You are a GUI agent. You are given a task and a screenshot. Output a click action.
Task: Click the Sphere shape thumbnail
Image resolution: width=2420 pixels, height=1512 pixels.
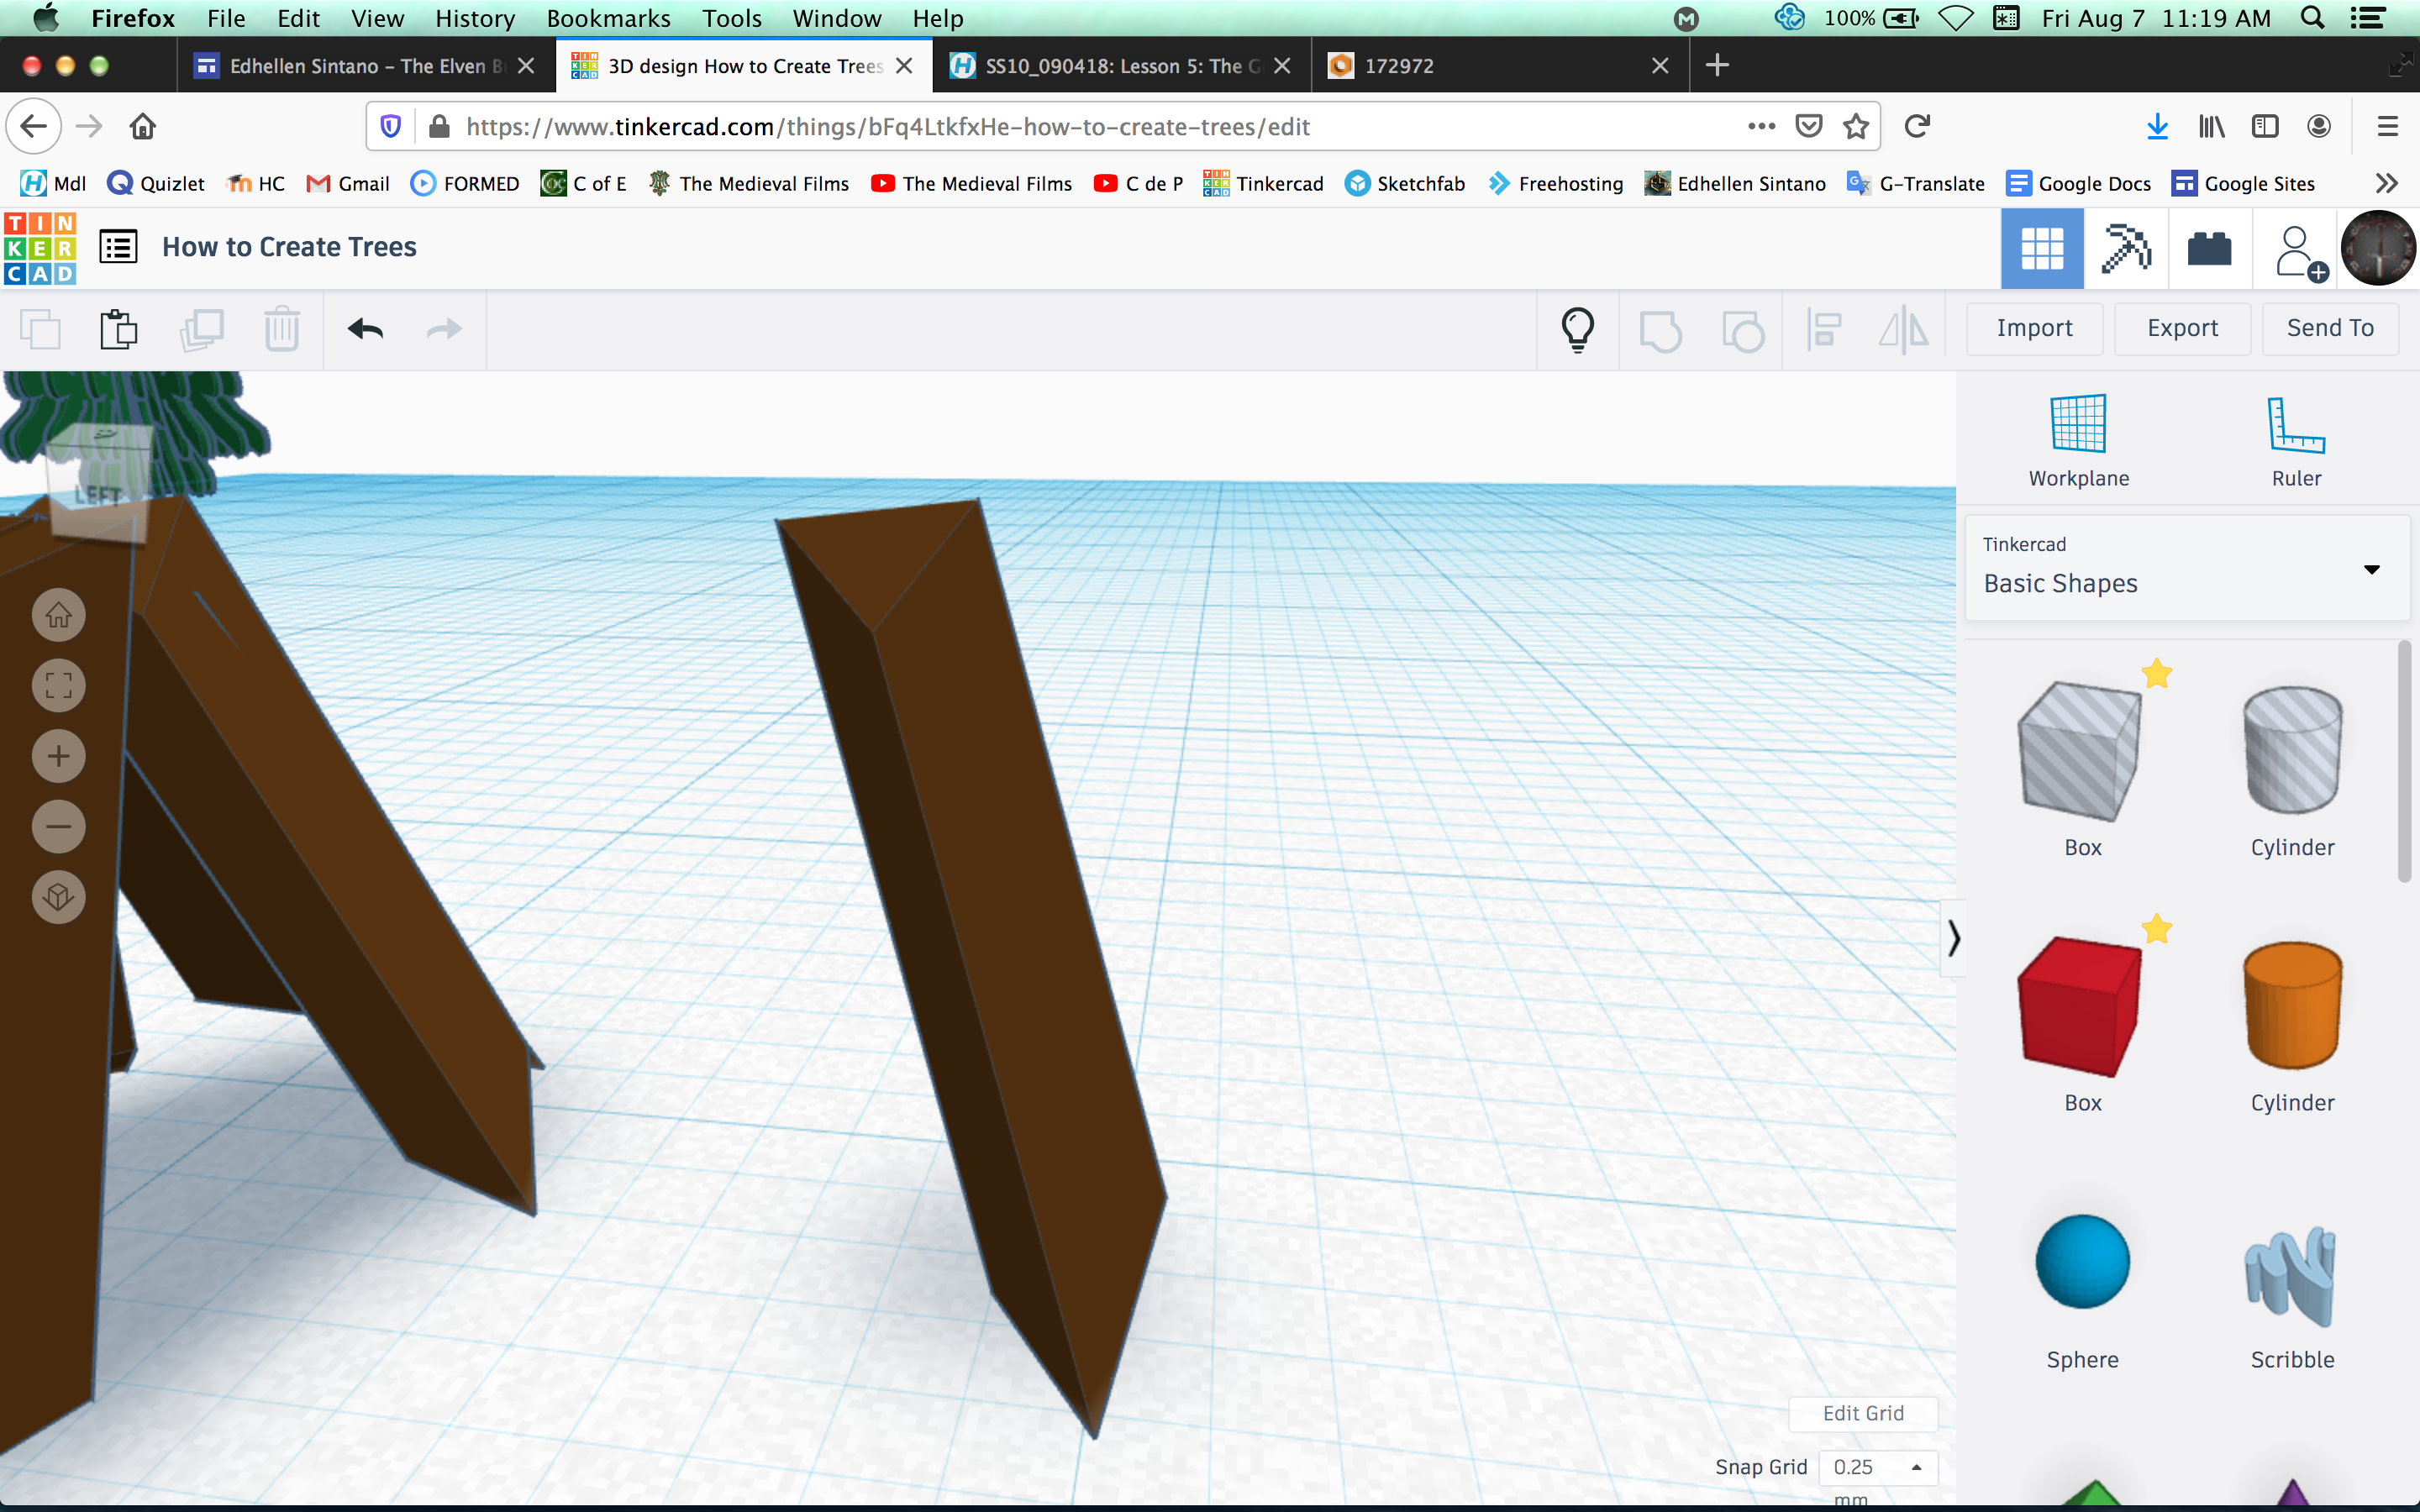(x=2082, y=1261)
